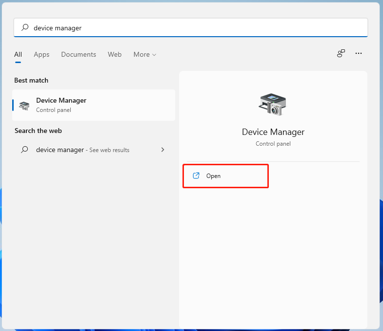Click large Device Manager icon in preview
This screenshot has width=383, height=331.
pos(273,104)
